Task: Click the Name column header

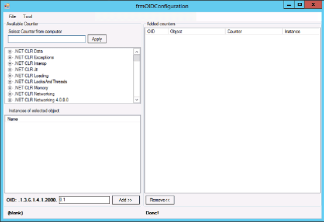Action: point(73,119)
